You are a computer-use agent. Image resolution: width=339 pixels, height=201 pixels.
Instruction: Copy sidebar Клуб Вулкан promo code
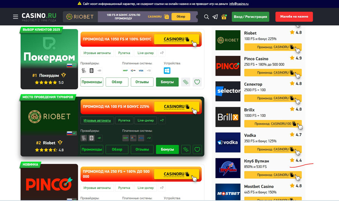click(273, 175)
